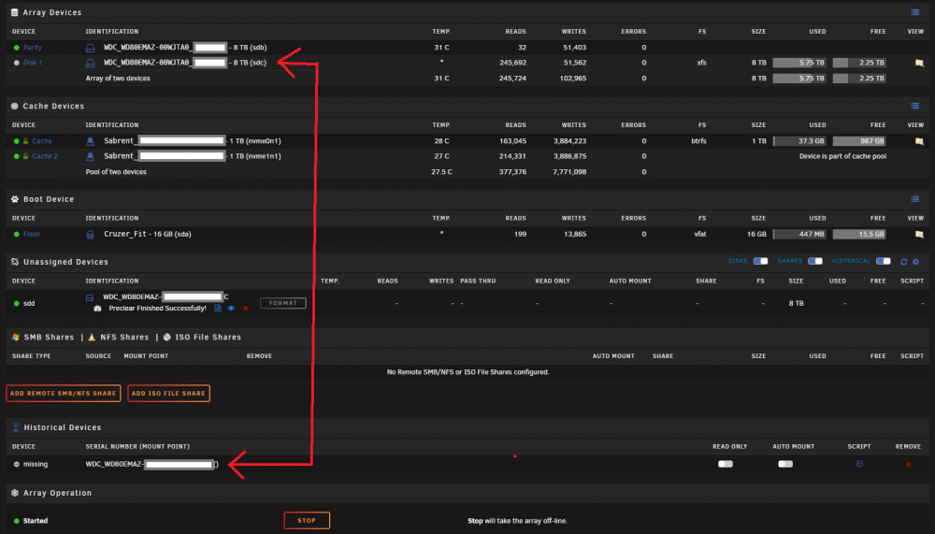Browse the Cache pool via its folder icon
The image size is (935, 534).
coord(919,141)
